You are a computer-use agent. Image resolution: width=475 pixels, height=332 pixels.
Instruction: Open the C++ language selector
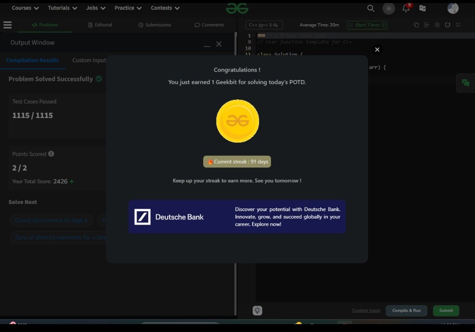[264, 25]
